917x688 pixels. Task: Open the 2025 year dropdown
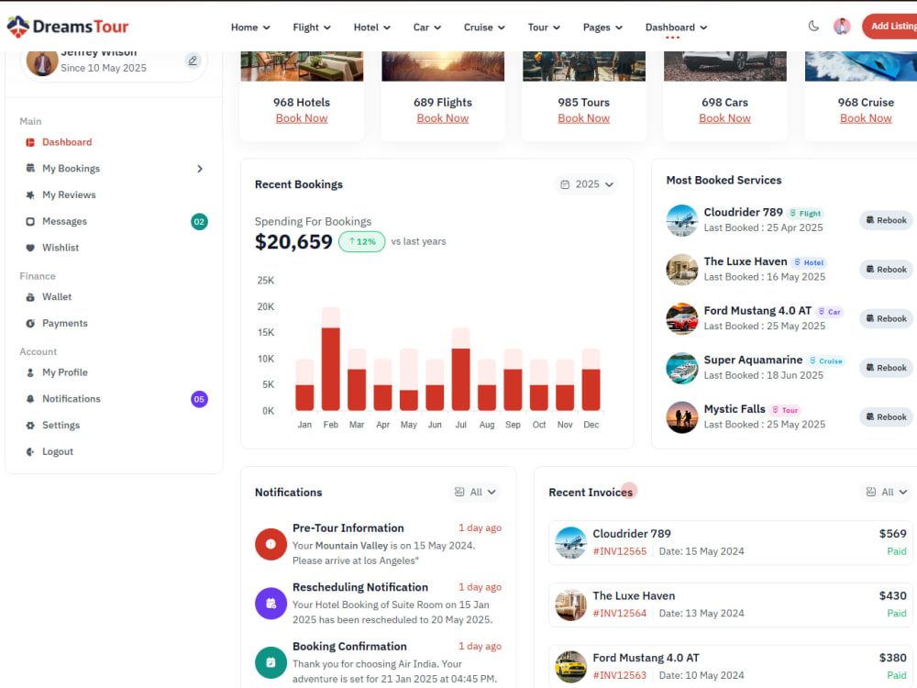tap(587, 184)
